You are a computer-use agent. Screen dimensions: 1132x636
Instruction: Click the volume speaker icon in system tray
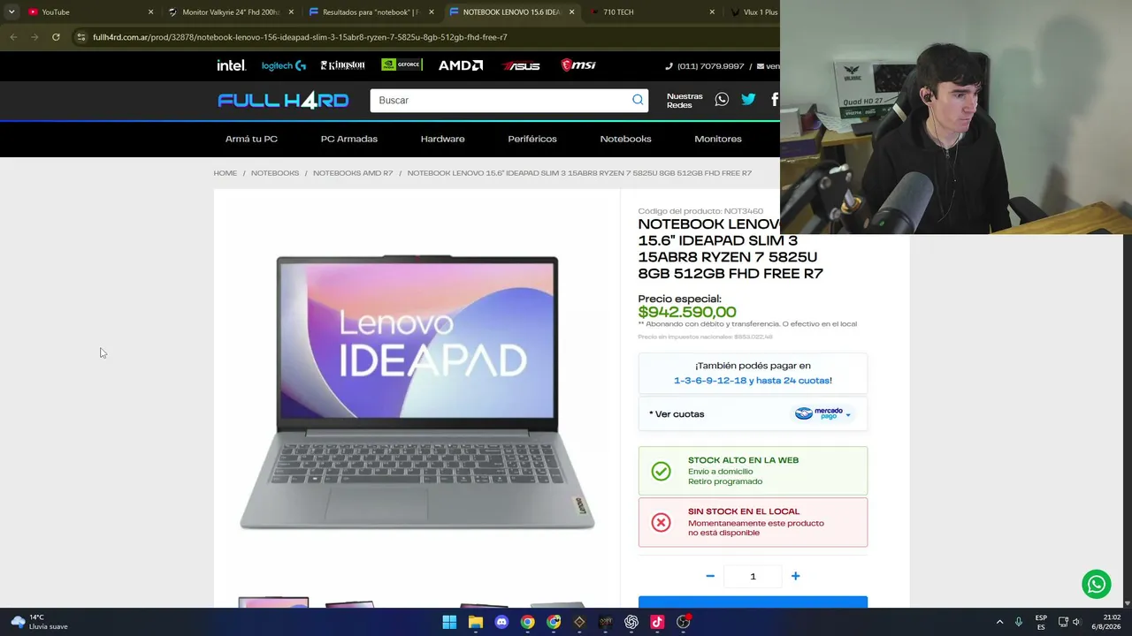tap(1076, 622)
